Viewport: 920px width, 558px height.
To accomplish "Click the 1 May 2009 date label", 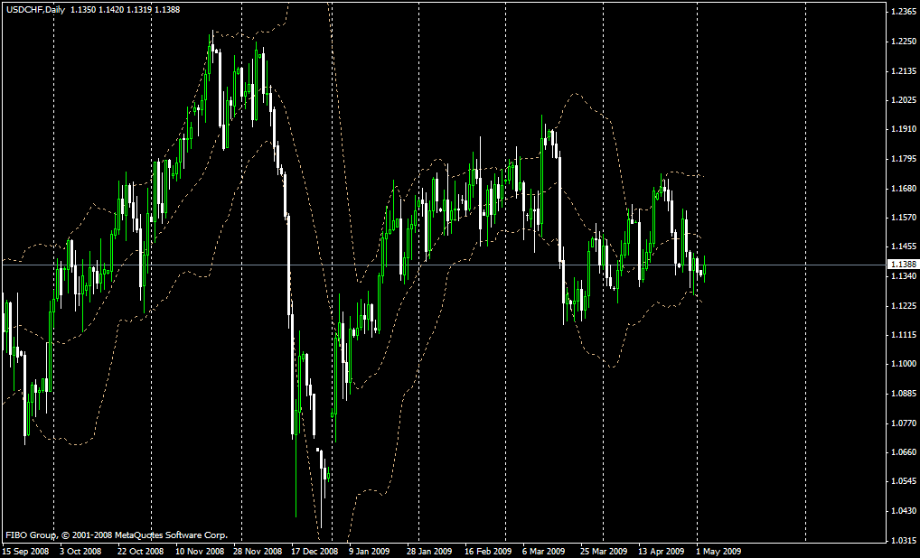I will pyautogui.click(x=718, y=550).
